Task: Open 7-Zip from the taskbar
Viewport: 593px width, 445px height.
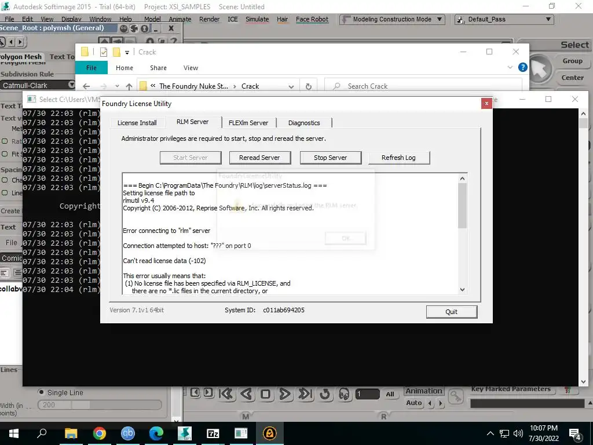Action: (213, 433)
